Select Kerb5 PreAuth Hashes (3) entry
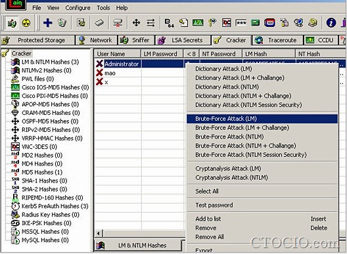Image resolution: width=347 pixels, height=254 pixels. coord(55,206)
